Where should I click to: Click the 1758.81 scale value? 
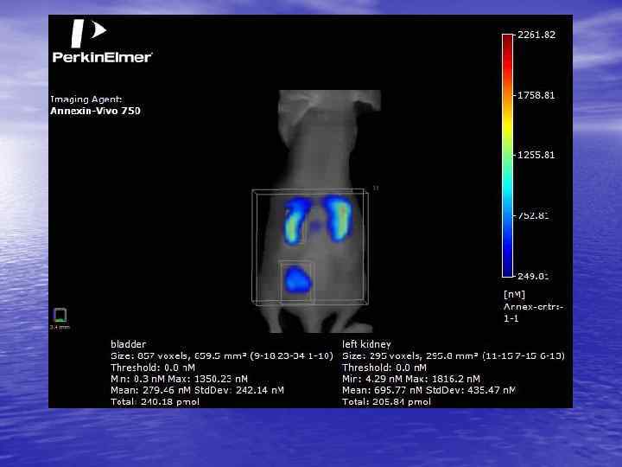click(536, 95)
